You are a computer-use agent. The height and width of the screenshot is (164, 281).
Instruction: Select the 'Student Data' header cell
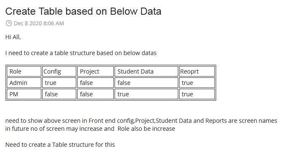(146, 71)
